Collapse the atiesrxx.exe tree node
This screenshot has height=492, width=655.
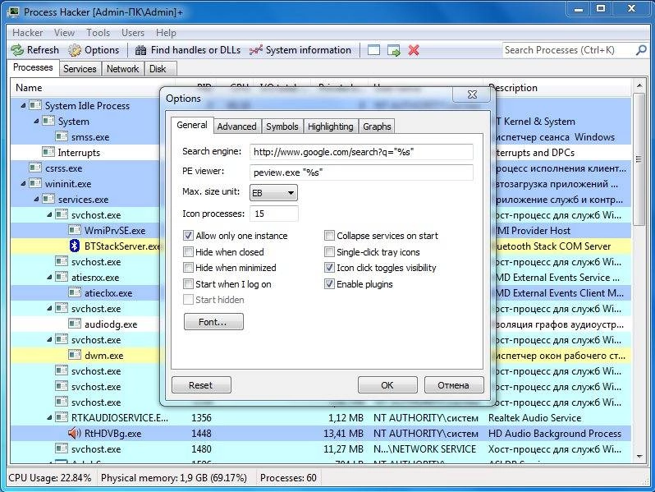point(49,277)
